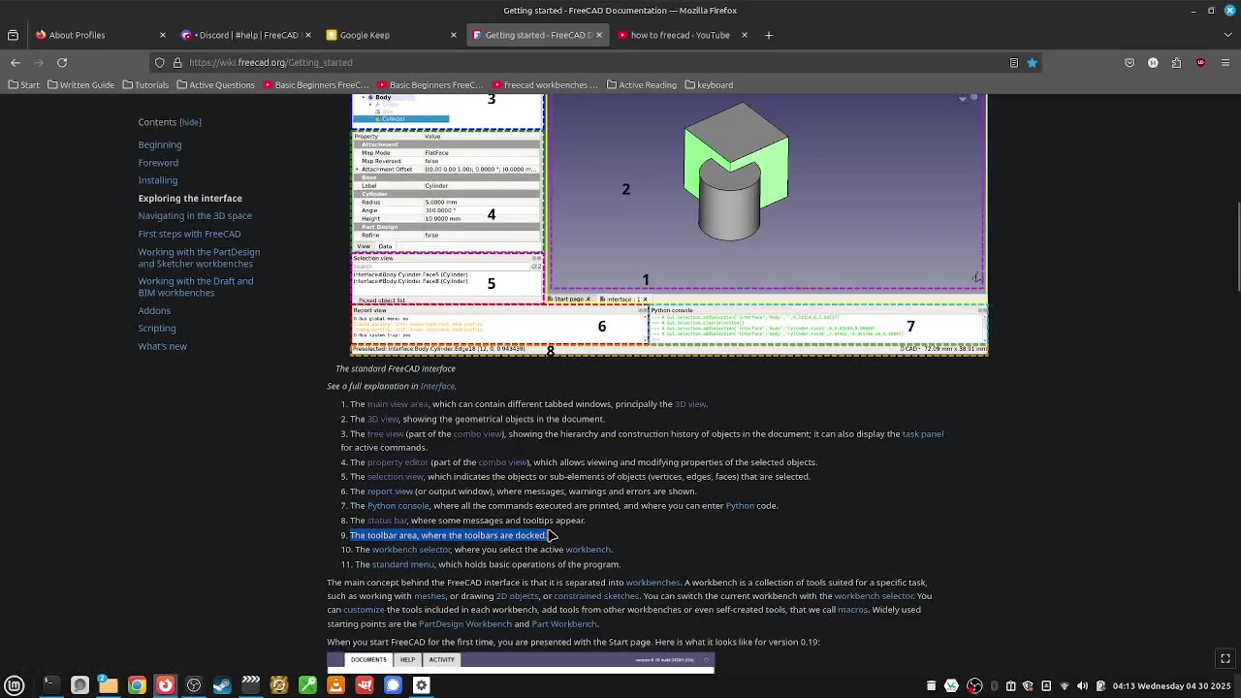Open VLC media player from the taskbar
The height and width of the screenshot is (698, 1241).
pos(335,685)
